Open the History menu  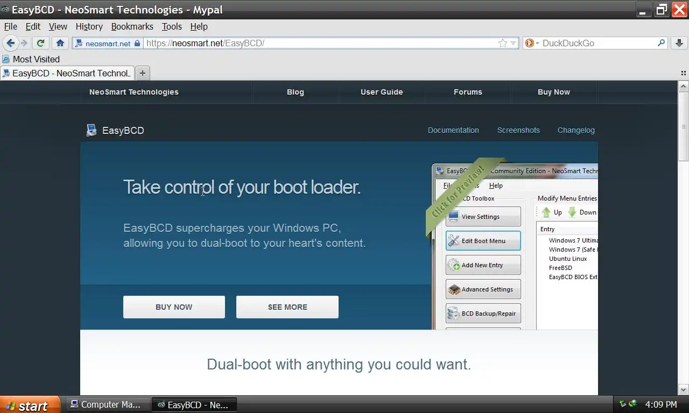pos(89,26)
